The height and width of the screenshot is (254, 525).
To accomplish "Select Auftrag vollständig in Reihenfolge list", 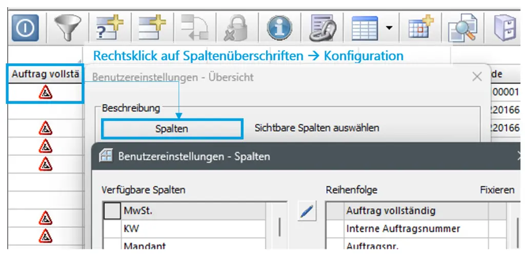I will click(x=416, y=211).
